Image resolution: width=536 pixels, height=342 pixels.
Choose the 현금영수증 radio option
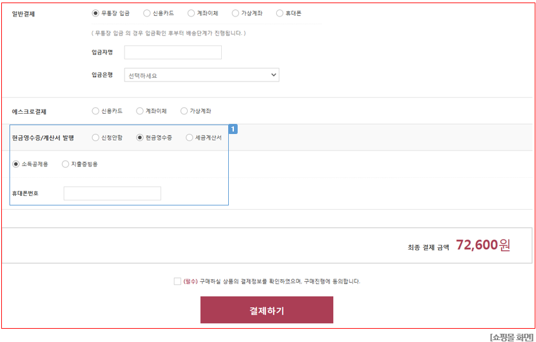coord(140,138)
